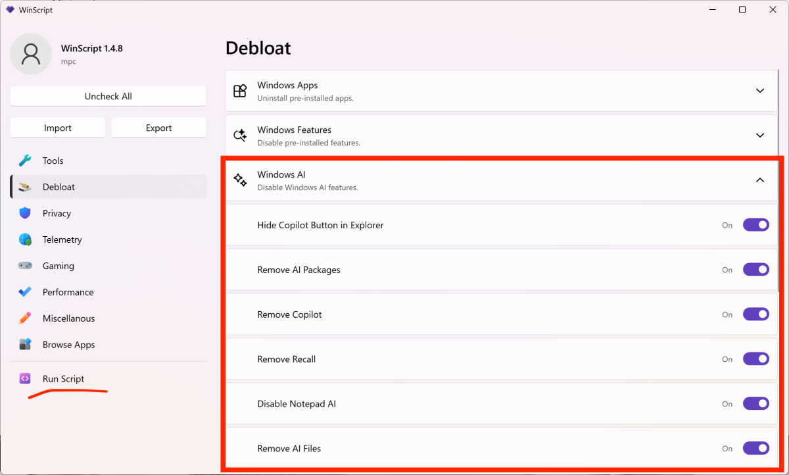Collapse the Windows AI section
Viewport: 789px width, 475px height.
pos(759,180)
